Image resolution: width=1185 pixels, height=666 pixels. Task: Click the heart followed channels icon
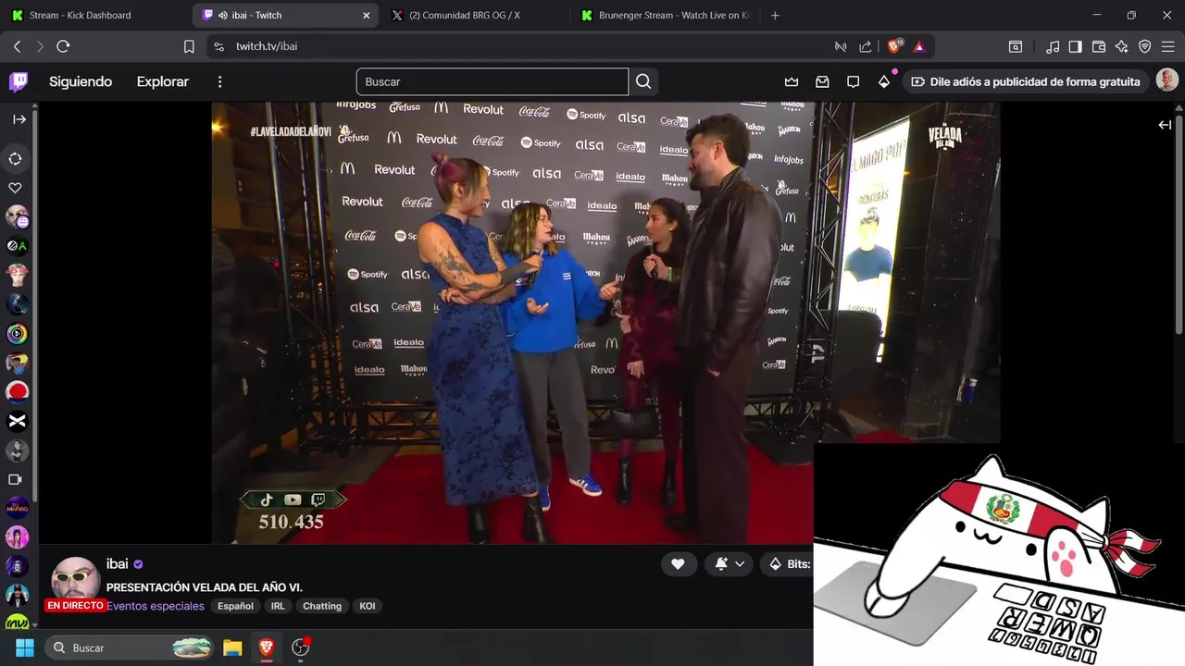pos(16,188)
